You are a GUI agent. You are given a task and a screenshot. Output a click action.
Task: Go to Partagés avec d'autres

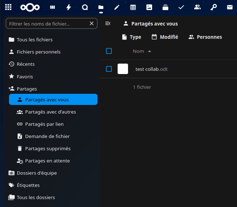50,112
